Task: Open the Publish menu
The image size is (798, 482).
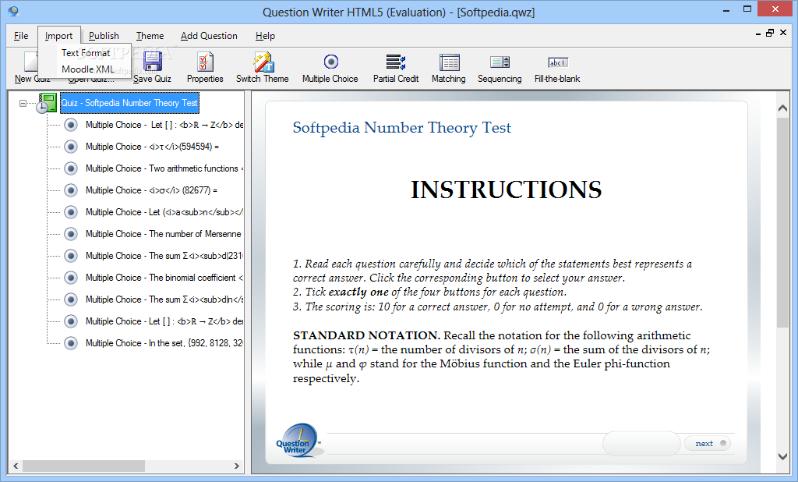Action: 104,36
